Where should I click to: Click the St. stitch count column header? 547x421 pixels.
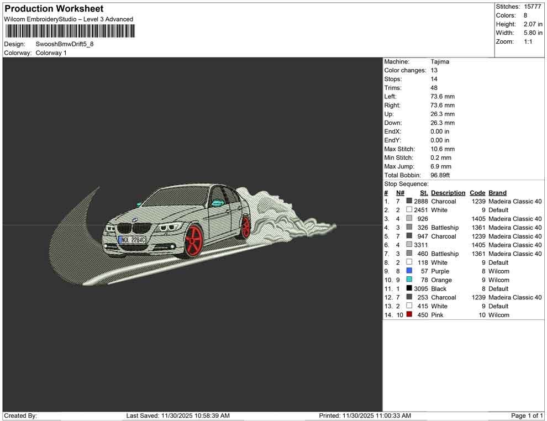pyautogui.click(x=423, y=192)
